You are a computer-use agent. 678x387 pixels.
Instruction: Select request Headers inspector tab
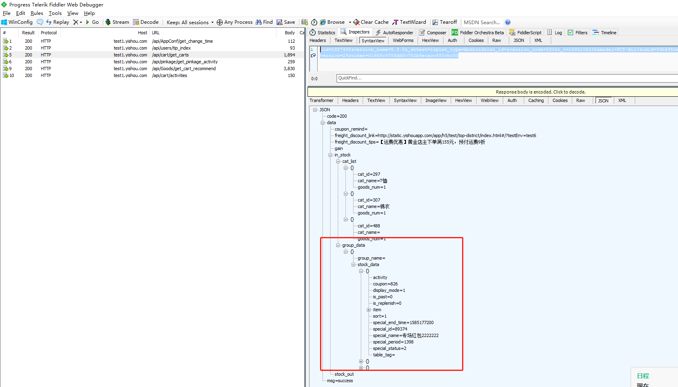(318, 40)
